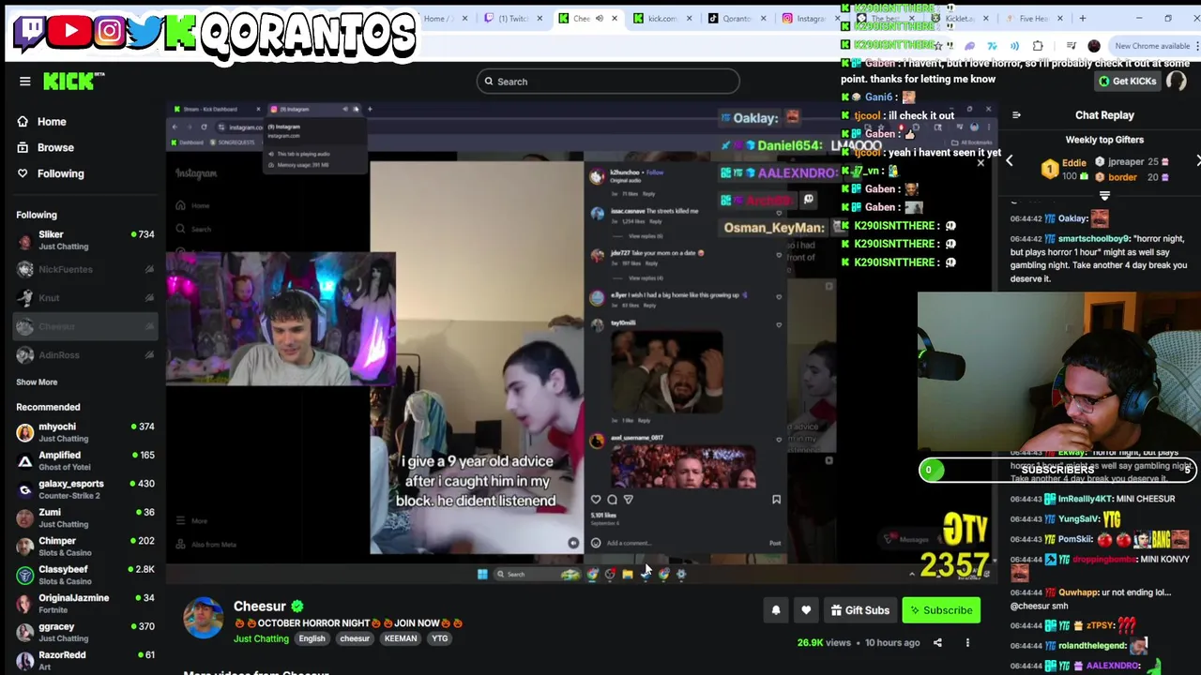Expand the top gifters chevron below Eddie
This screenshot has height=675, width=1201.
1104,196
